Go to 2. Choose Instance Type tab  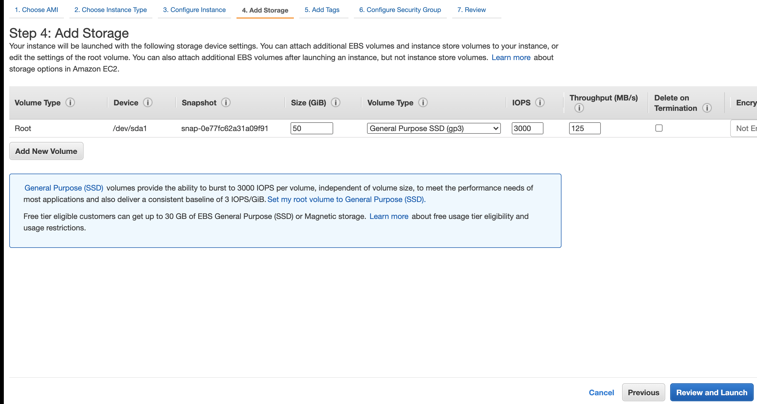111,10
